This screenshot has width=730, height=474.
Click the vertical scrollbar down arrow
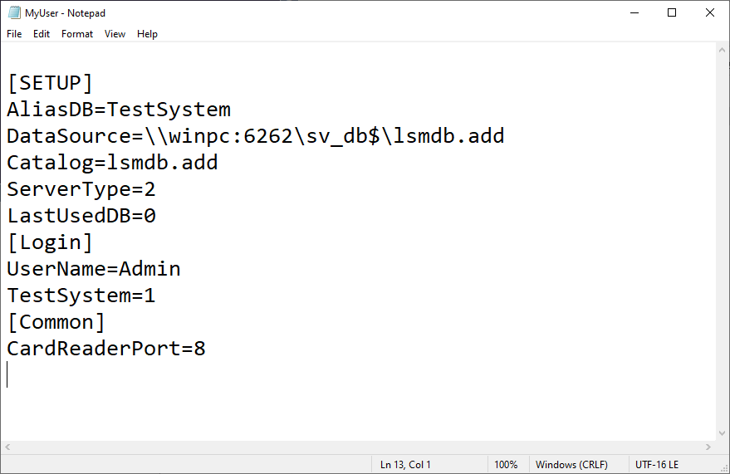pyautogui.click(x=722, y=432)
